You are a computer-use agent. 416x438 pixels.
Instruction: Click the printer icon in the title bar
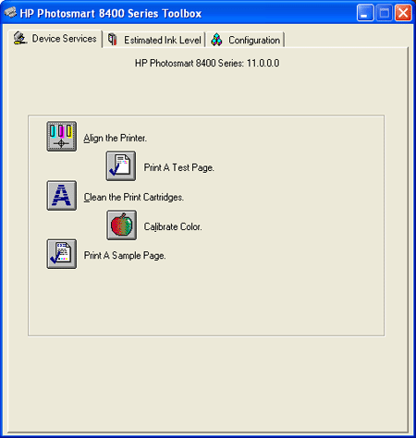tap(10, 13)
